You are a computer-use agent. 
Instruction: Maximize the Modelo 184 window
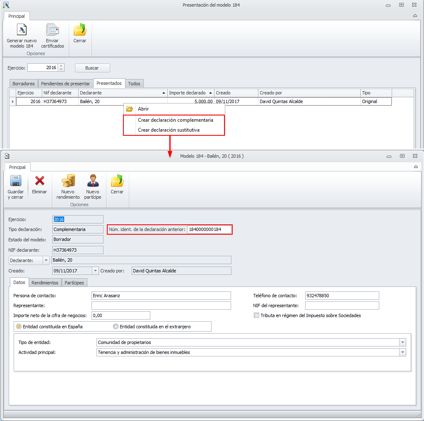point(402,156)
